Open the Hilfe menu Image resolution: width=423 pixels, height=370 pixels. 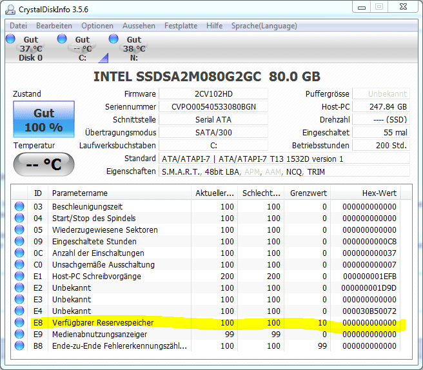point(215,26)
